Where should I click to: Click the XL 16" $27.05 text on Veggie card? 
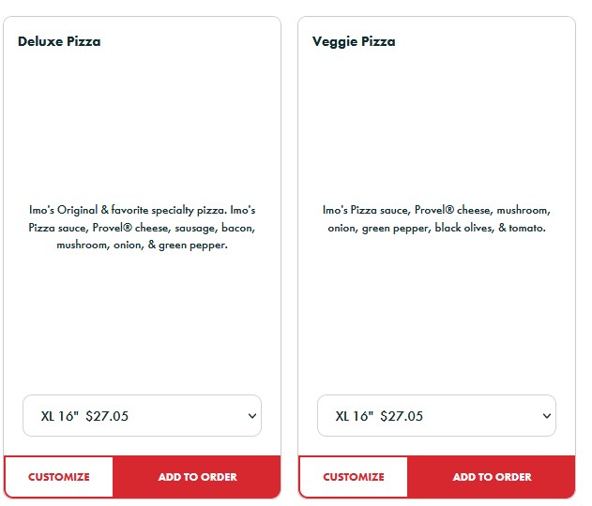(379, 416)
